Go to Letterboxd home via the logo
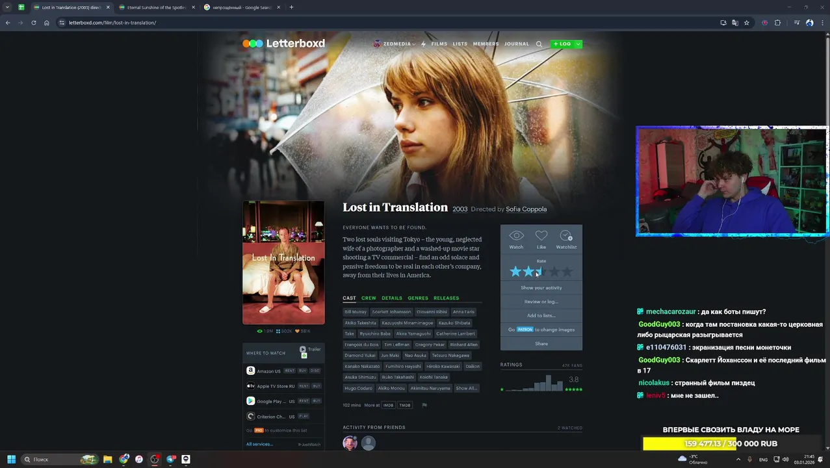 (x=283, y=44)
